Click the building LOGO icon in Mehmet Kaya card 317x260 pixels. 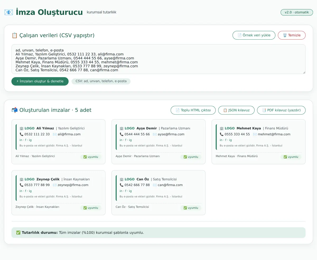pos(222,128)
